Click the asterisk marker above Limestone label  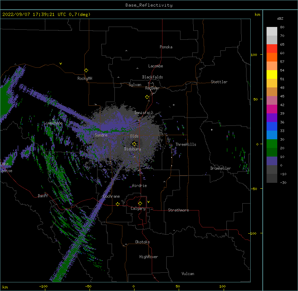tap(53, 120)
